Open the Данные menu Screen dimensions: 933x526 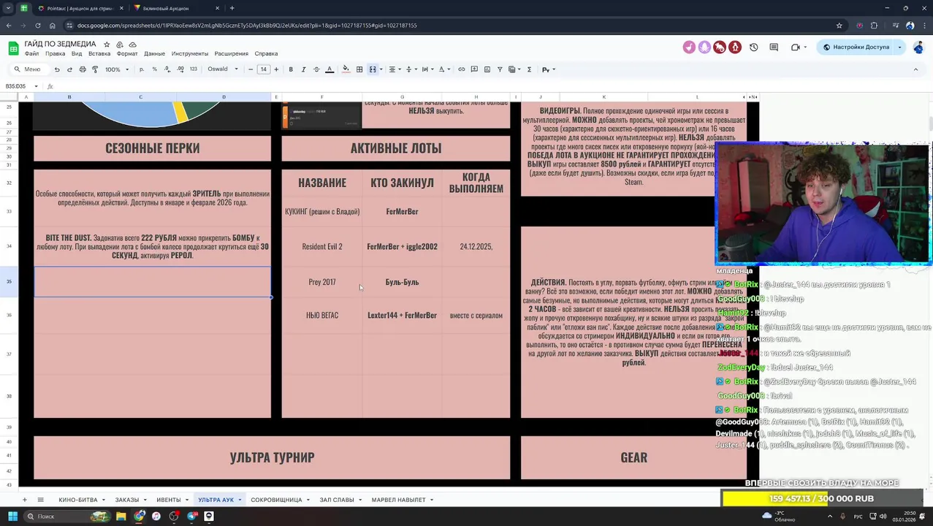(x=154, y=53)
